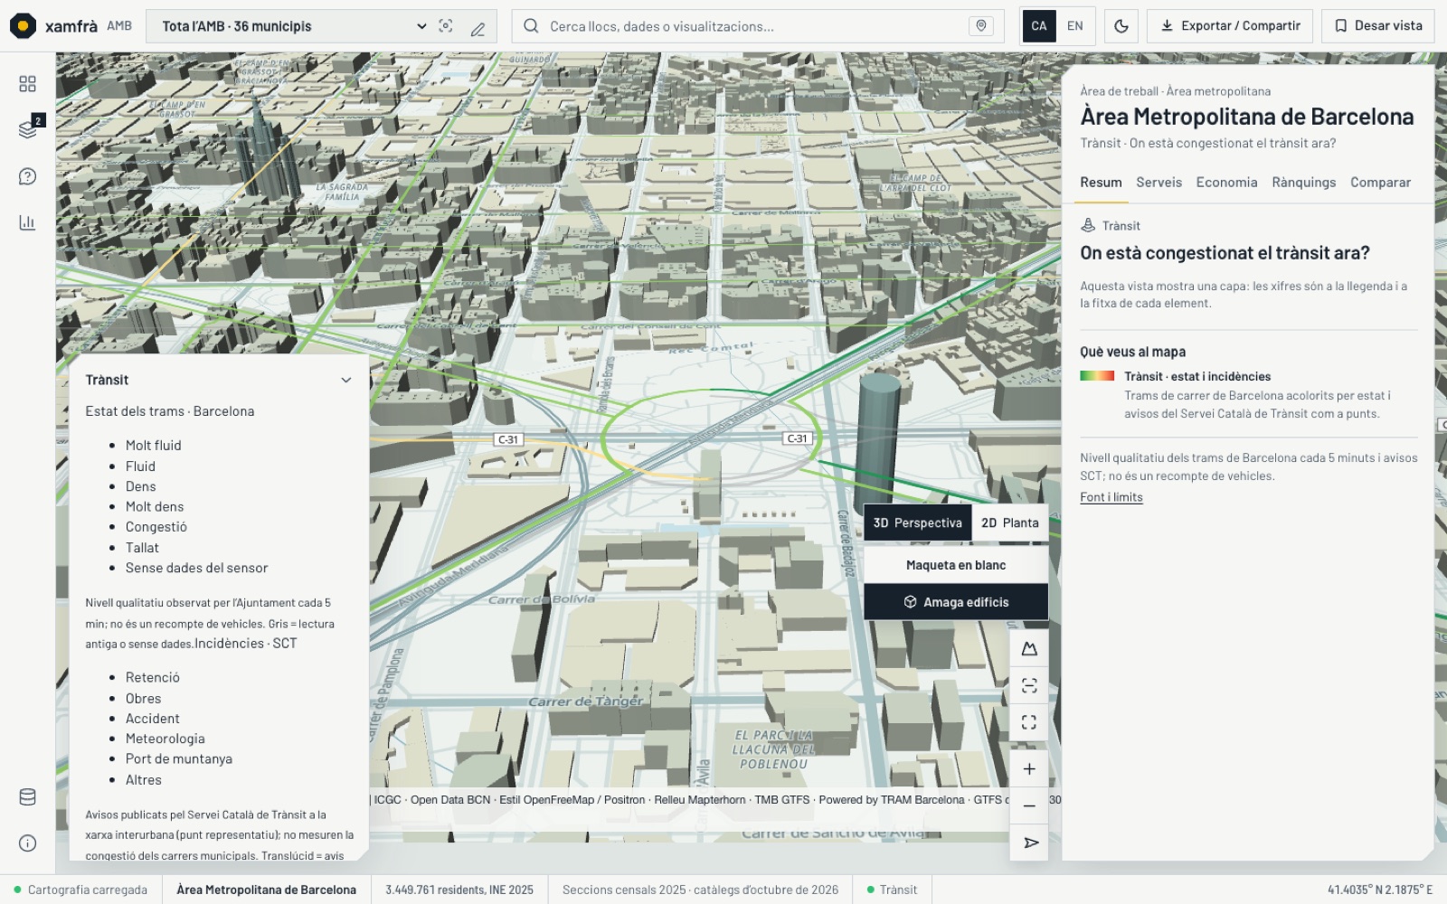Screen dimensions: 1447x904
Task: Click the pencil edit icon beside area selector
Action: point(478,27)
